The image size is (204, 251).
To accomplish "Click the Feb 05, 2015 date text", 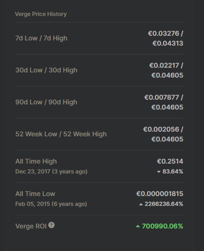I will tap(32, 204).
